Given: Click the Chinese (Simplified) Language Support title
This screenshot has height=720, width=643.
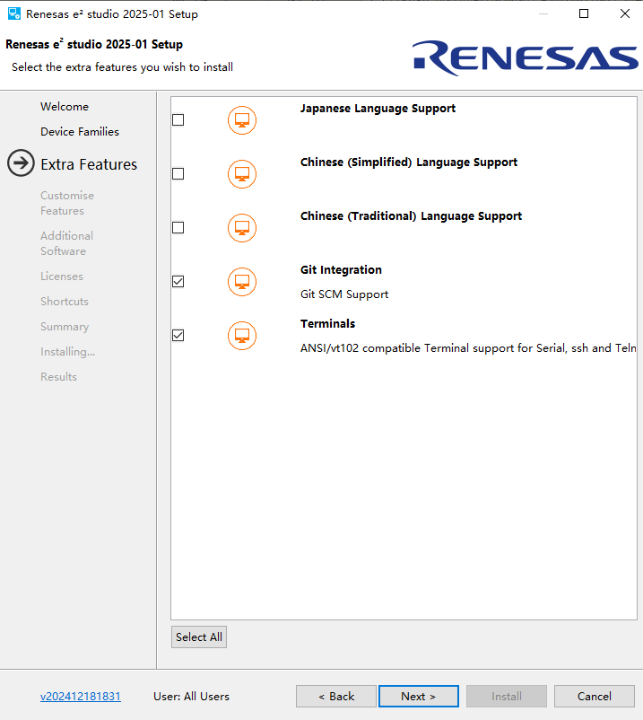Looking at the screenshot, I should pos(409,162).
